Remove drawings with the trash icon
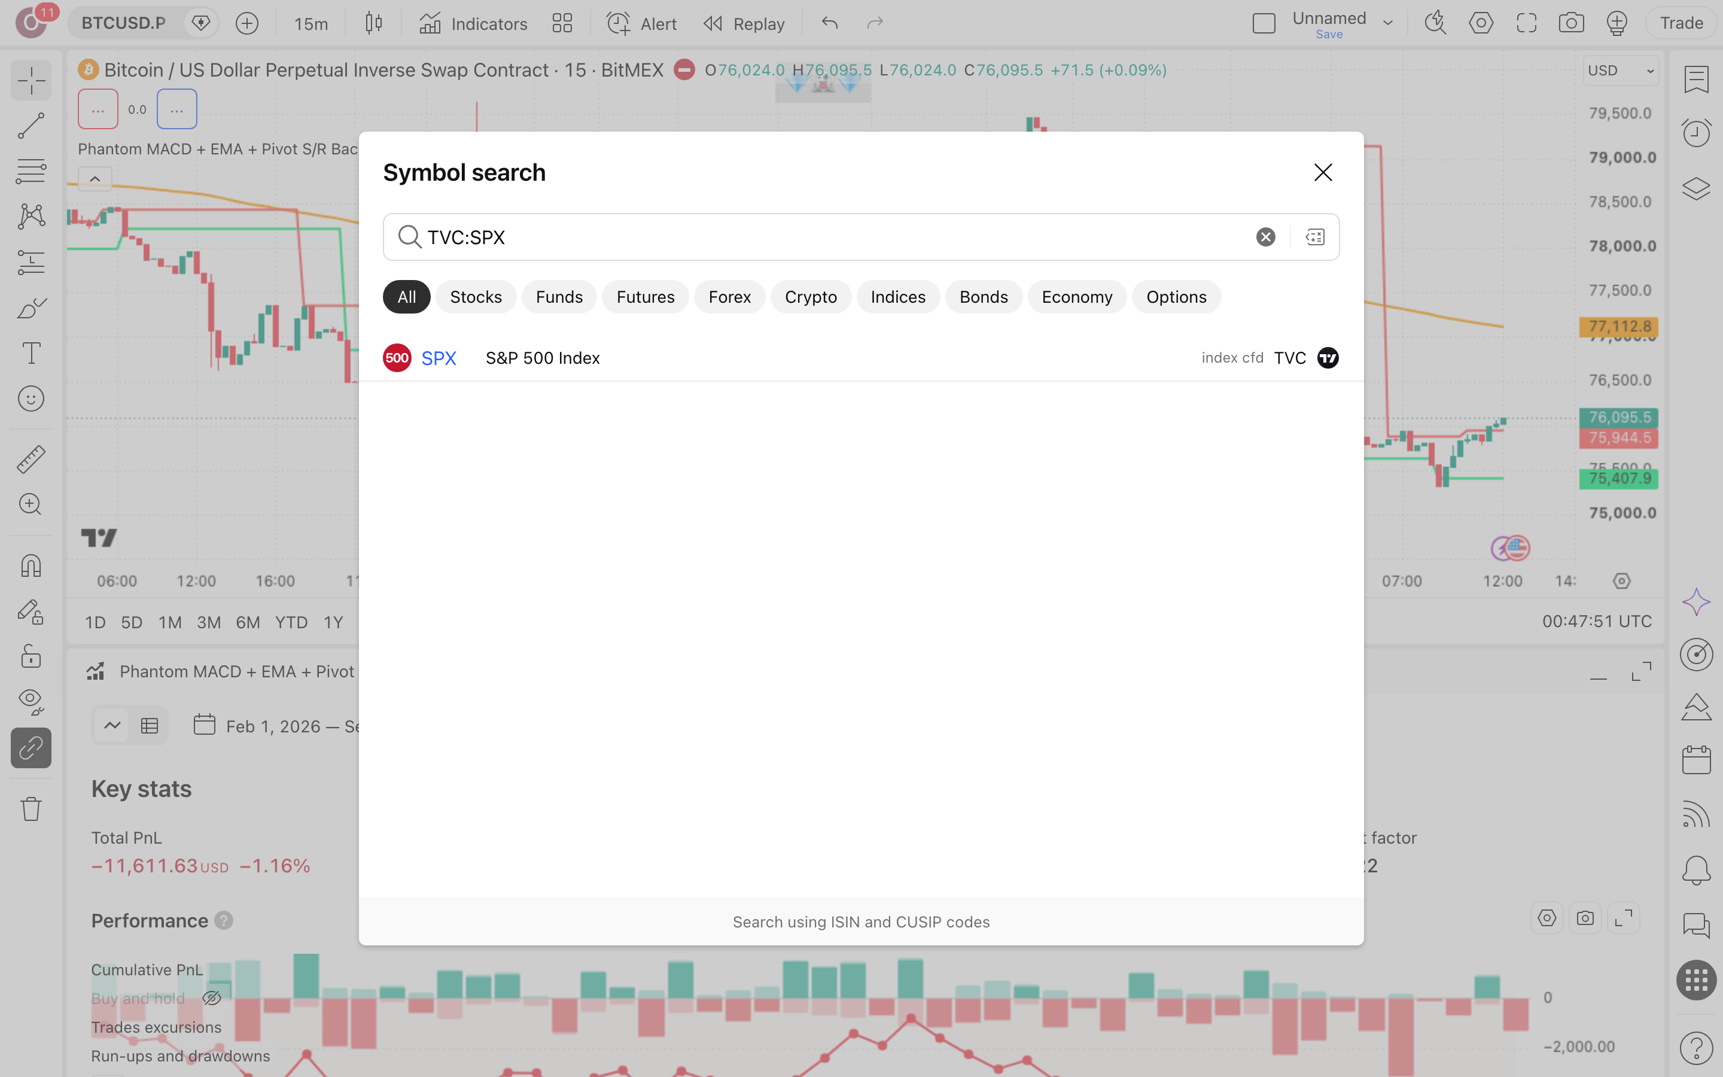Image resolution: width=1723 pixels, height=1077 pixels. click(x=31, y=808)
